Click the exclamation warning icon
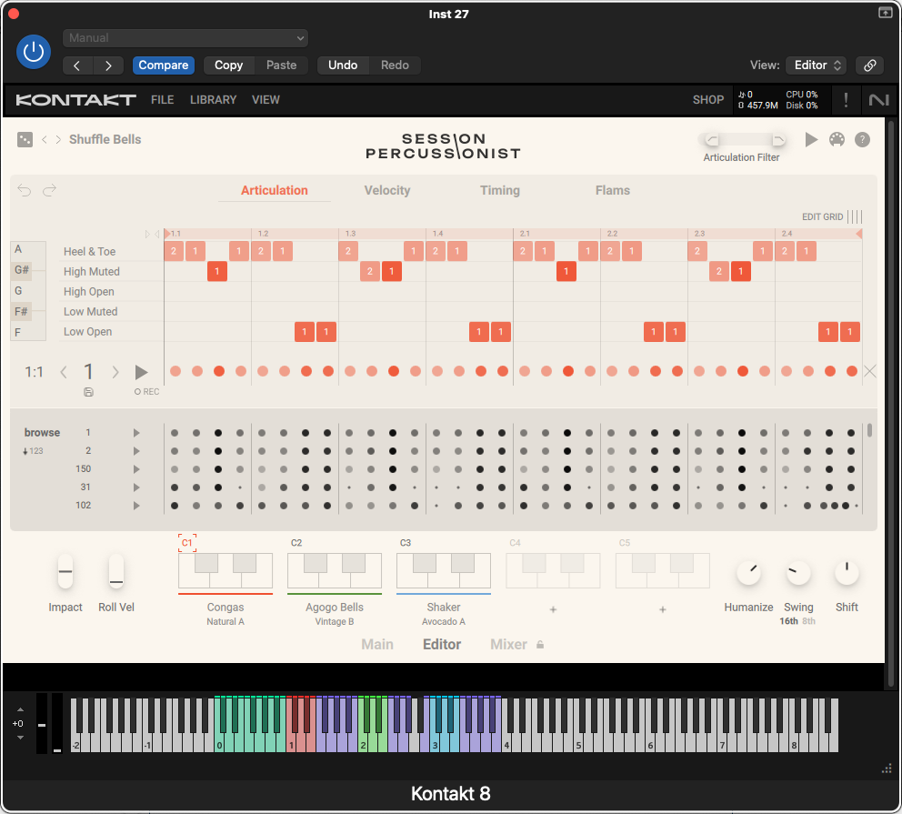The width and height of the screenshot is (902, 814). (x=846, y=100)
